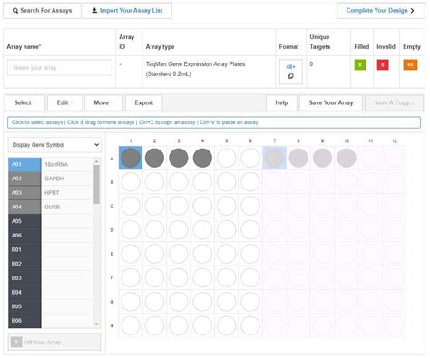430x358 pixels.
Task: Select plate well H6
Action: 250,325
